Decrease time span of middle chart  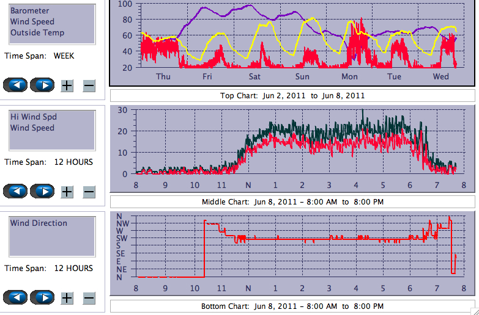pyautogui.click(x=89, y=192)
